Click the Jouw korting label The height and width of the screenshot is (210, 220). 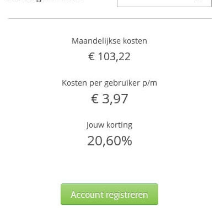(x=109, y=125)
